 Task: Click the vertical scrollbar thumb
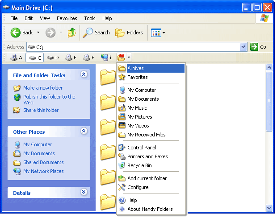click(269, 101)
